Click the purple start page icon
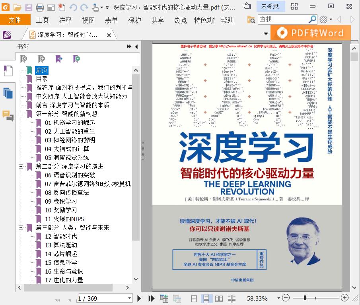This screenshot has height=305, width=360. (x=7, y=35)
